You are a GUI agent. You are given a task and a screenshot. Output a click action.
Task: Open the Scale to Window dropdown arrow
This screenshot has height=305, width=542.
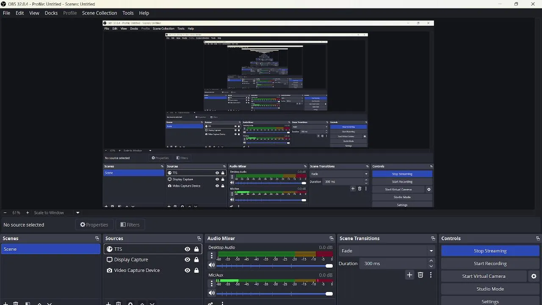tap(77, 213)
